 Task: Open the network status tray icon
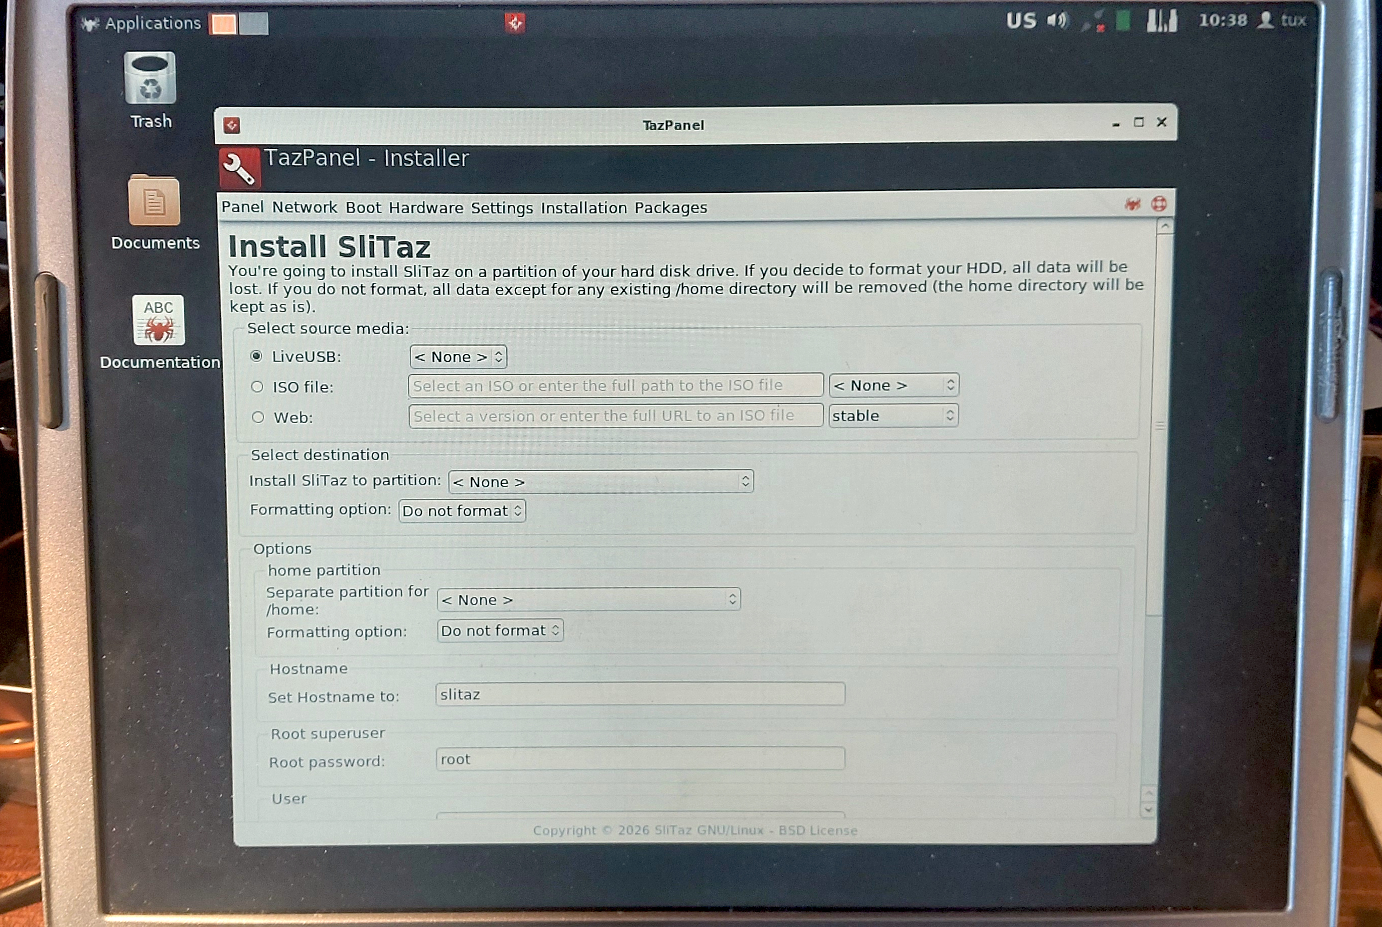tap(1093, 21)
